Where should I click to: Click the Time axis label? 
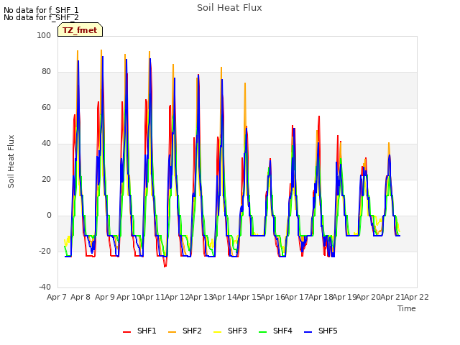[x=407, y=308]
